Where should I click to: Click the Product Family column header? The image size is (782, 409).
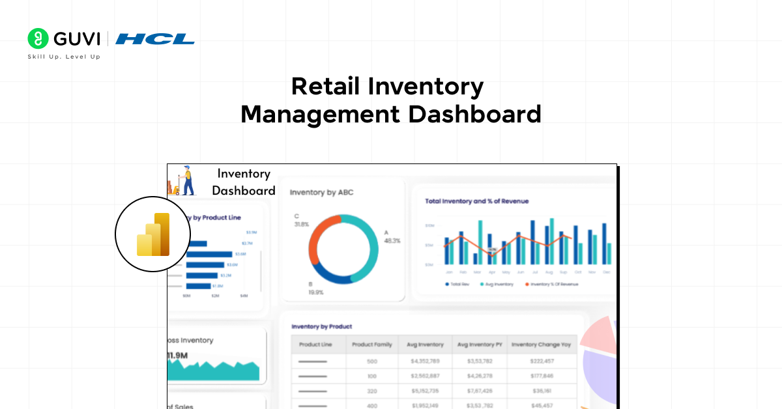pos(372,345)
